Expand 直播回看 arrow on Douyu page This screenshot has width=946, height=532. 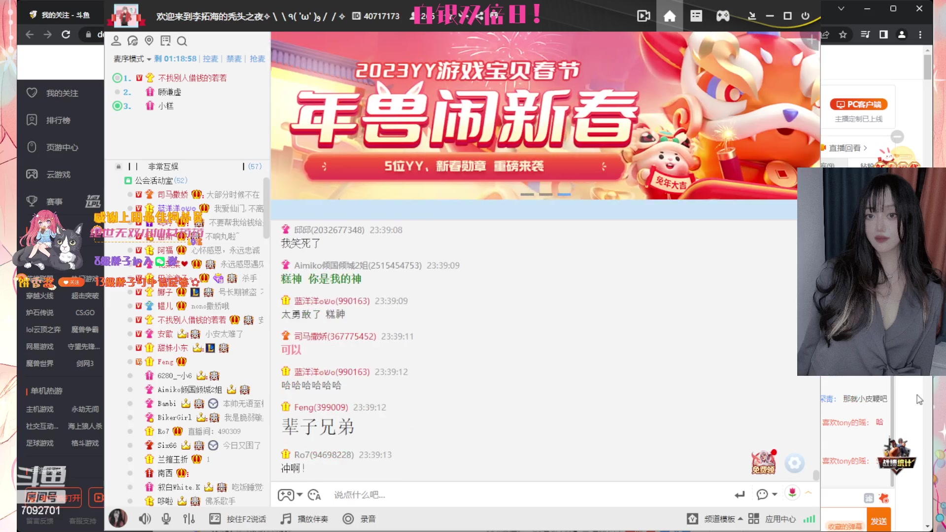pos(865,148)
